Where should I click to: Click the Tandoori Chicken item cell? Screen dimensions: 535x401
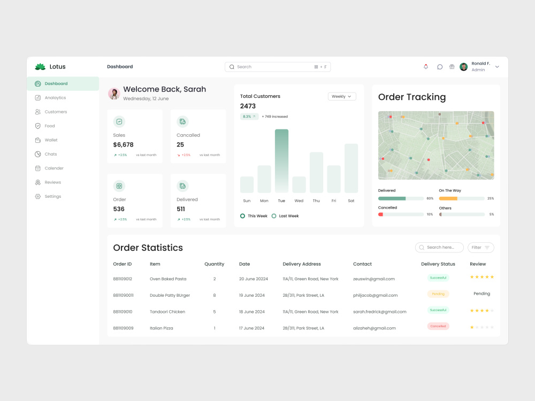[x=167, y=312]
